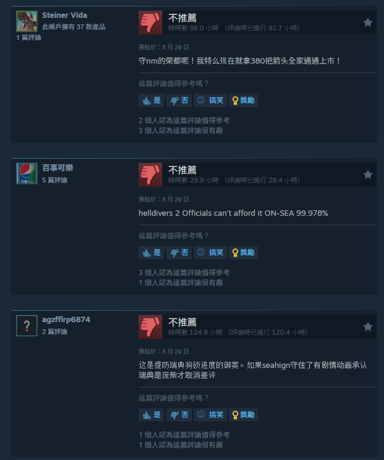The height and width of the screenshot is (460, 384).
Task: Open the Pepsi avatar of 百事可樂
Action: click(27, 174)
